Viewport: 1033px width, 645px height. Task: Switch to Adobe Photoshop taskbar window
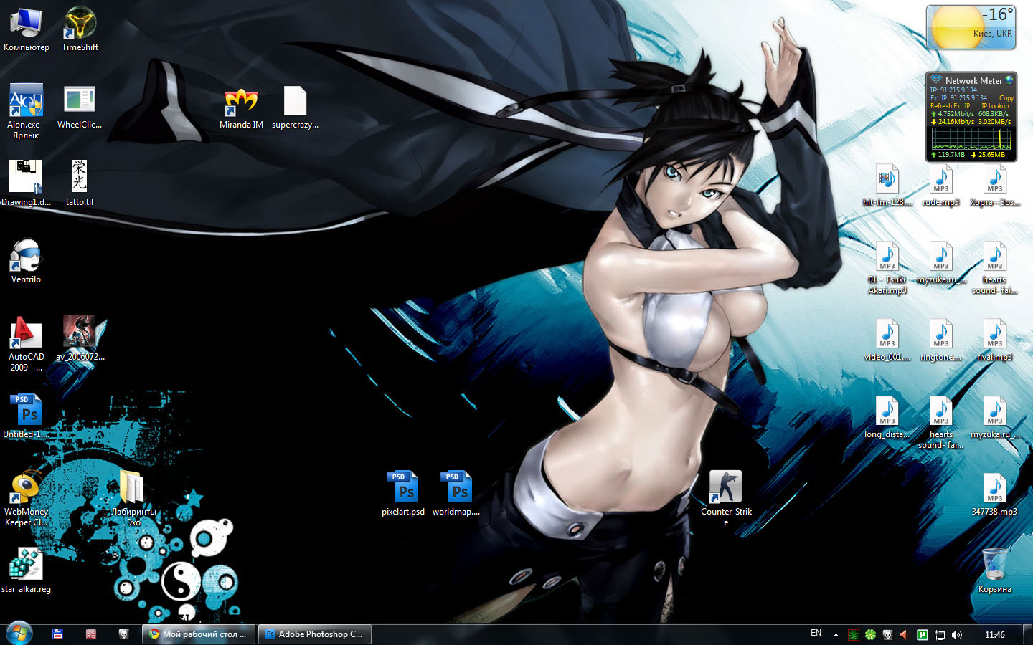click(313, 634)
